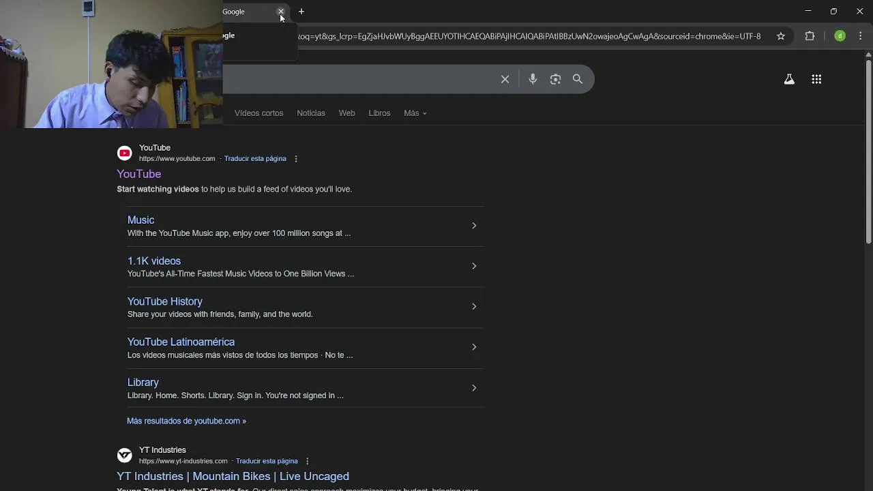Open more options for YouTube result
The image size is (873, 491).
coord(296,159)
